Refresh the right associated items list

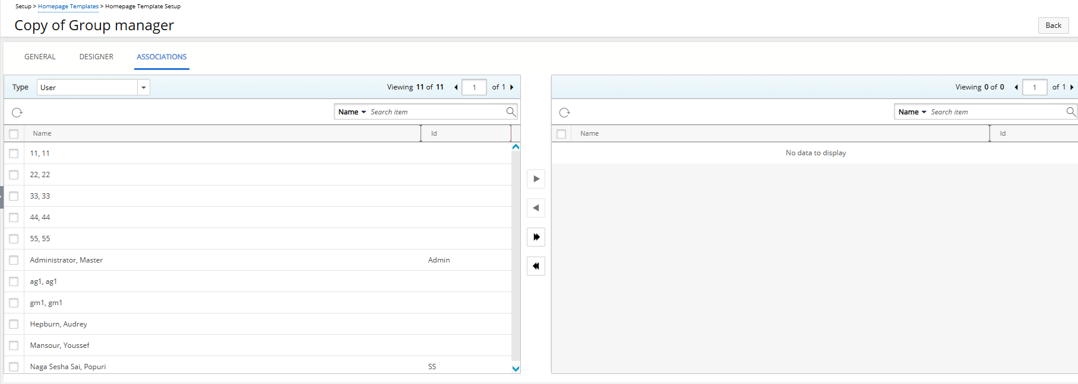pos(564,113)
